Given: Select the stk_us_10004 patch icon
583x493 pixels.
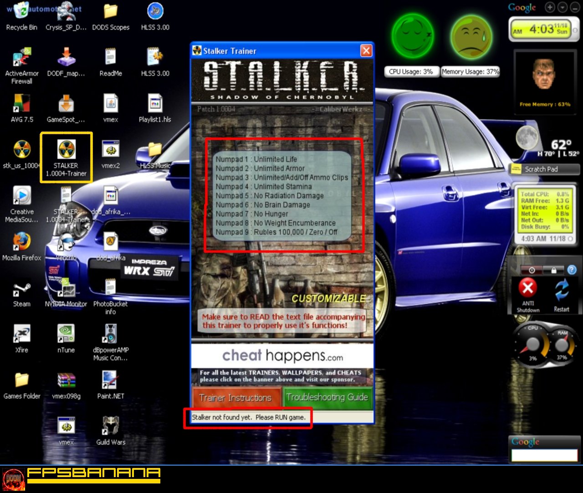Looking at the screenshot, I should tap(21, 155).
